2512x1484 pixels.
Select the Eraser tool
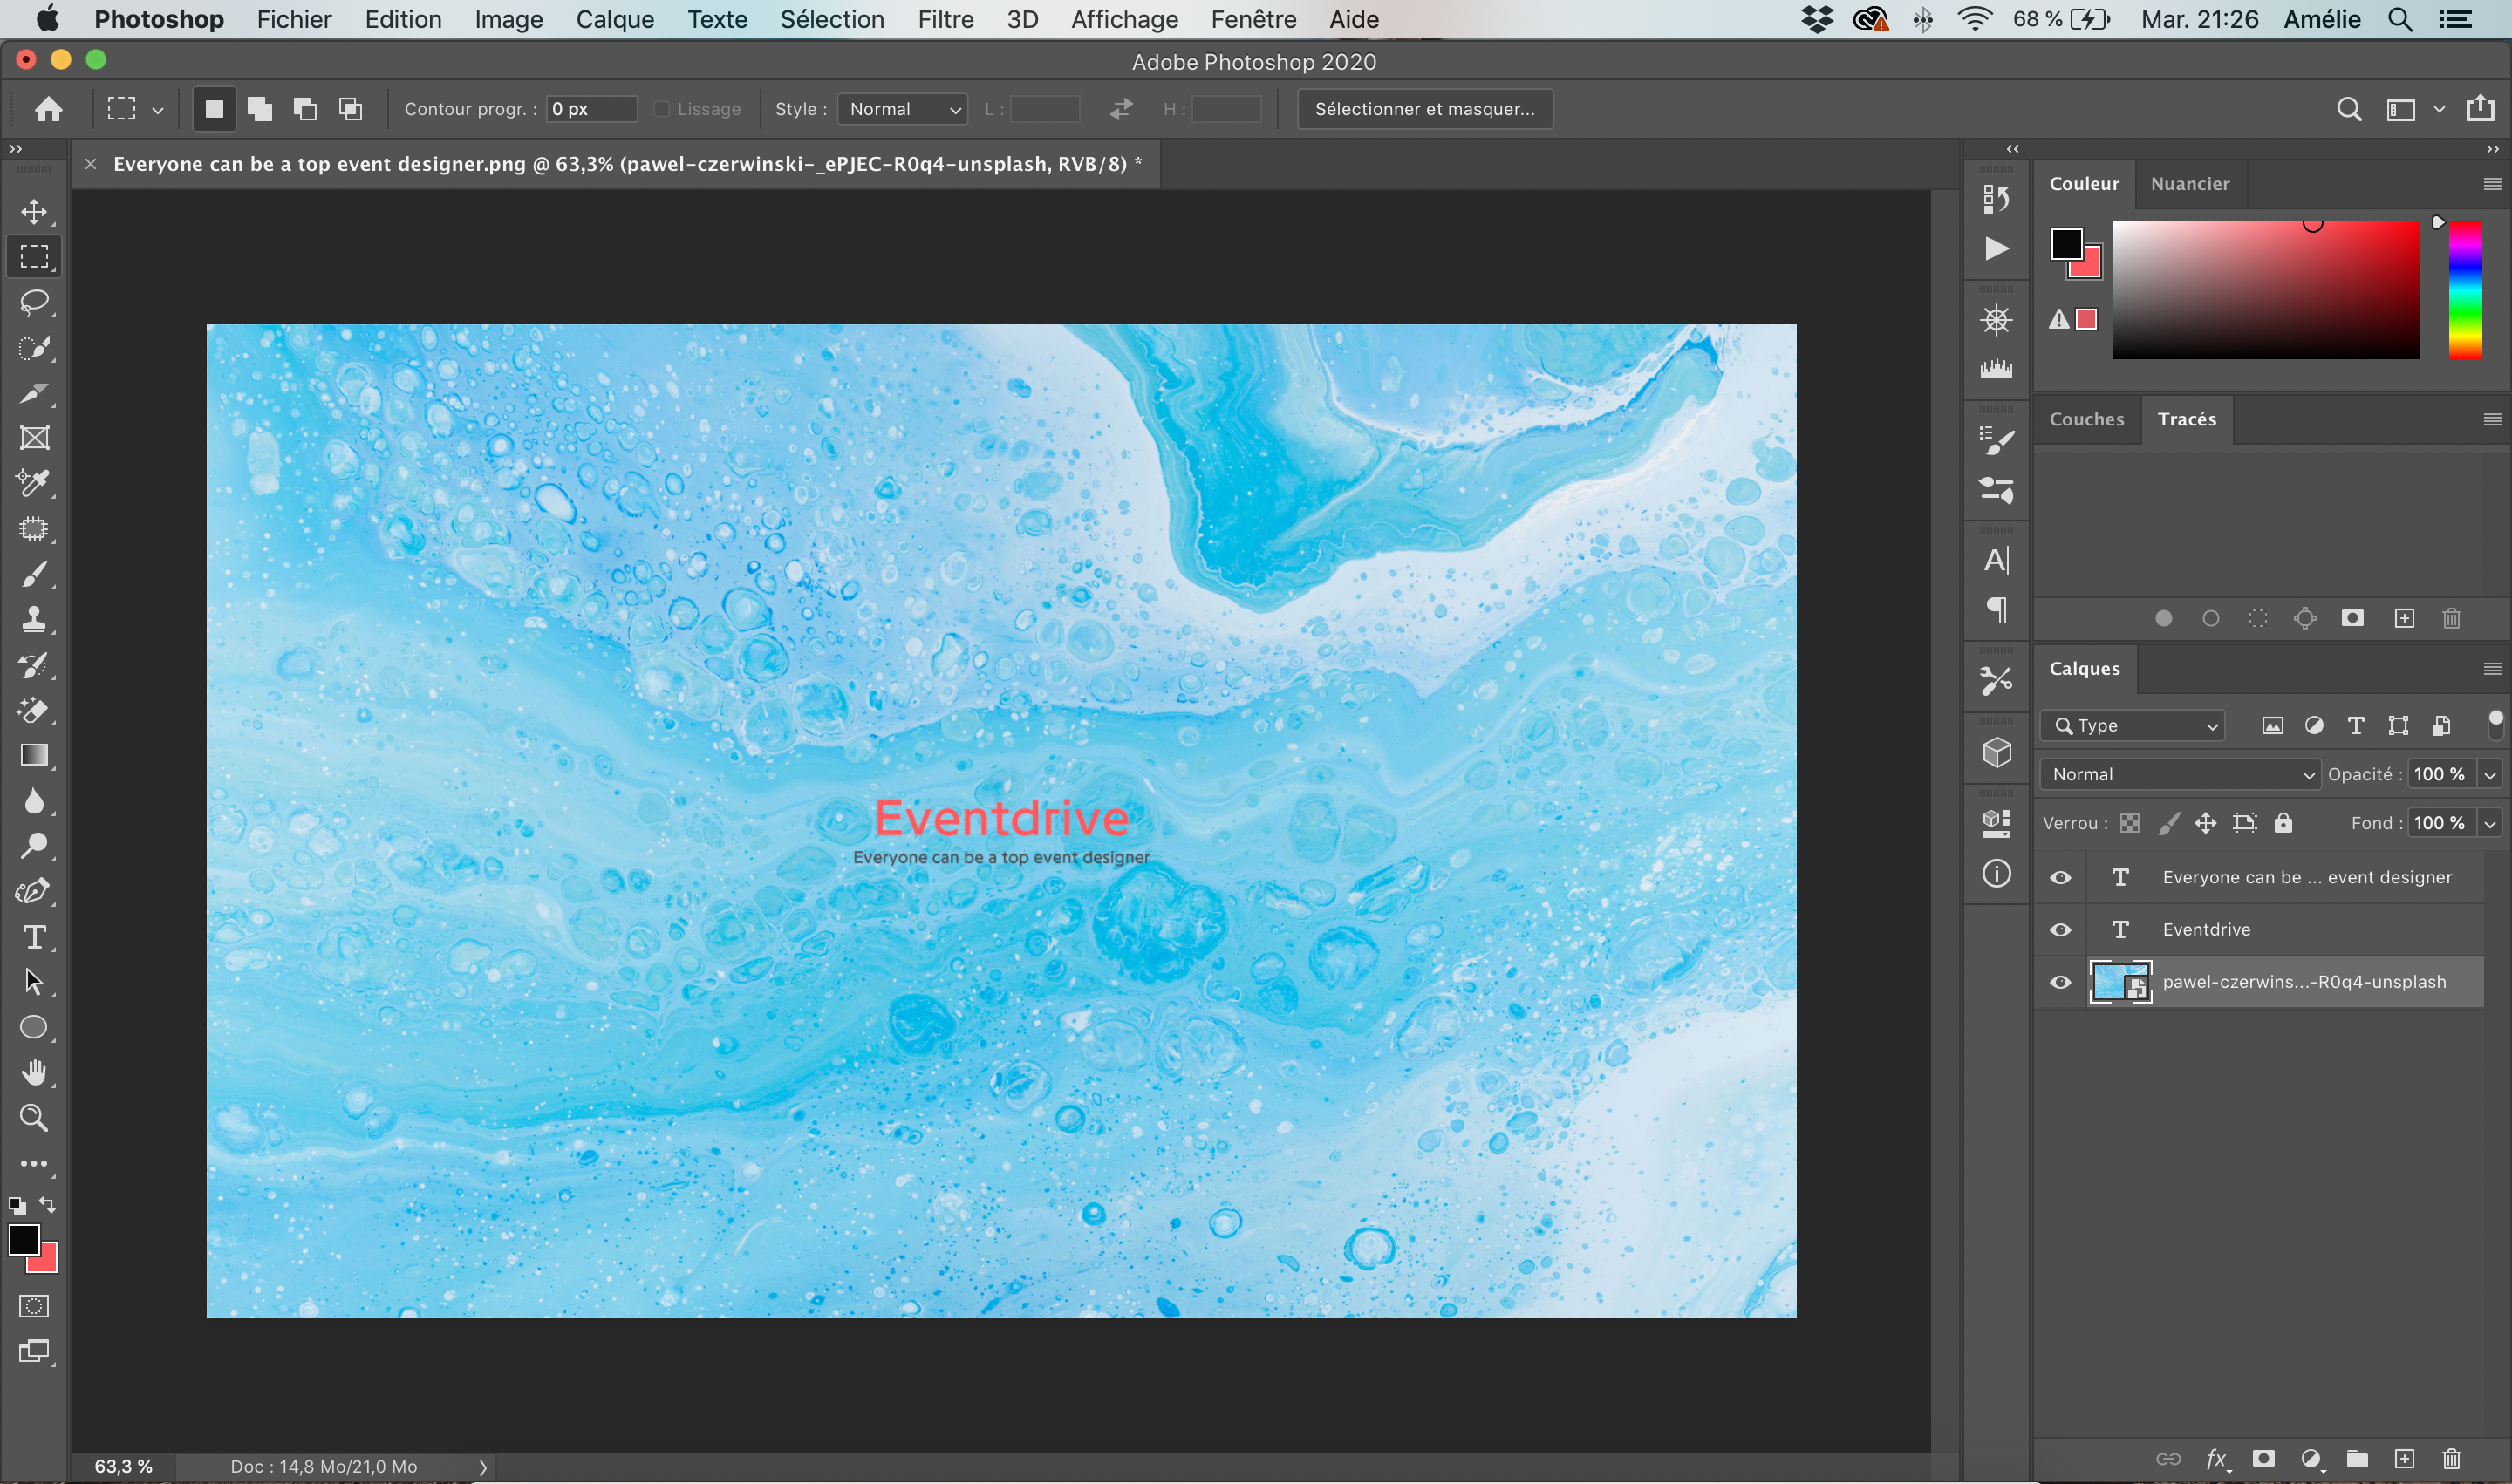click(x=34, y=710)
